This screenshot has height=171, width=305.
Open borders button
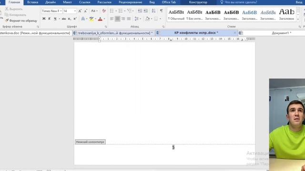[156, 19]
